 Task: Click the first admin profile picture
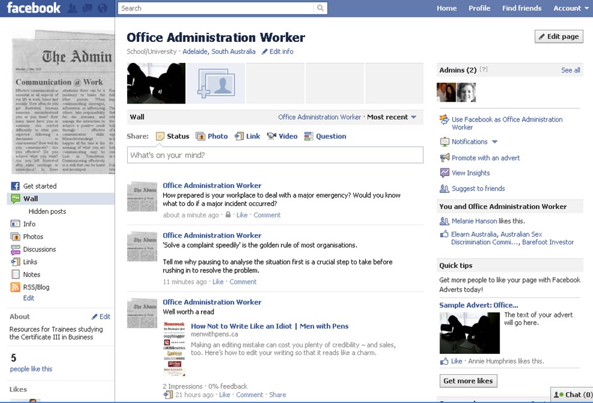[446, 92]
